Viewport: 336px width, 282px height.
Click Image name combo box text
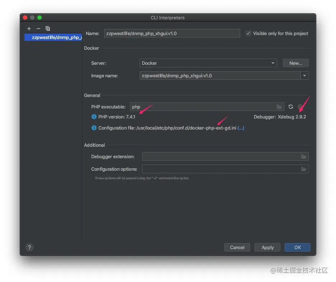pyautogui.click(x=177, y=76)
